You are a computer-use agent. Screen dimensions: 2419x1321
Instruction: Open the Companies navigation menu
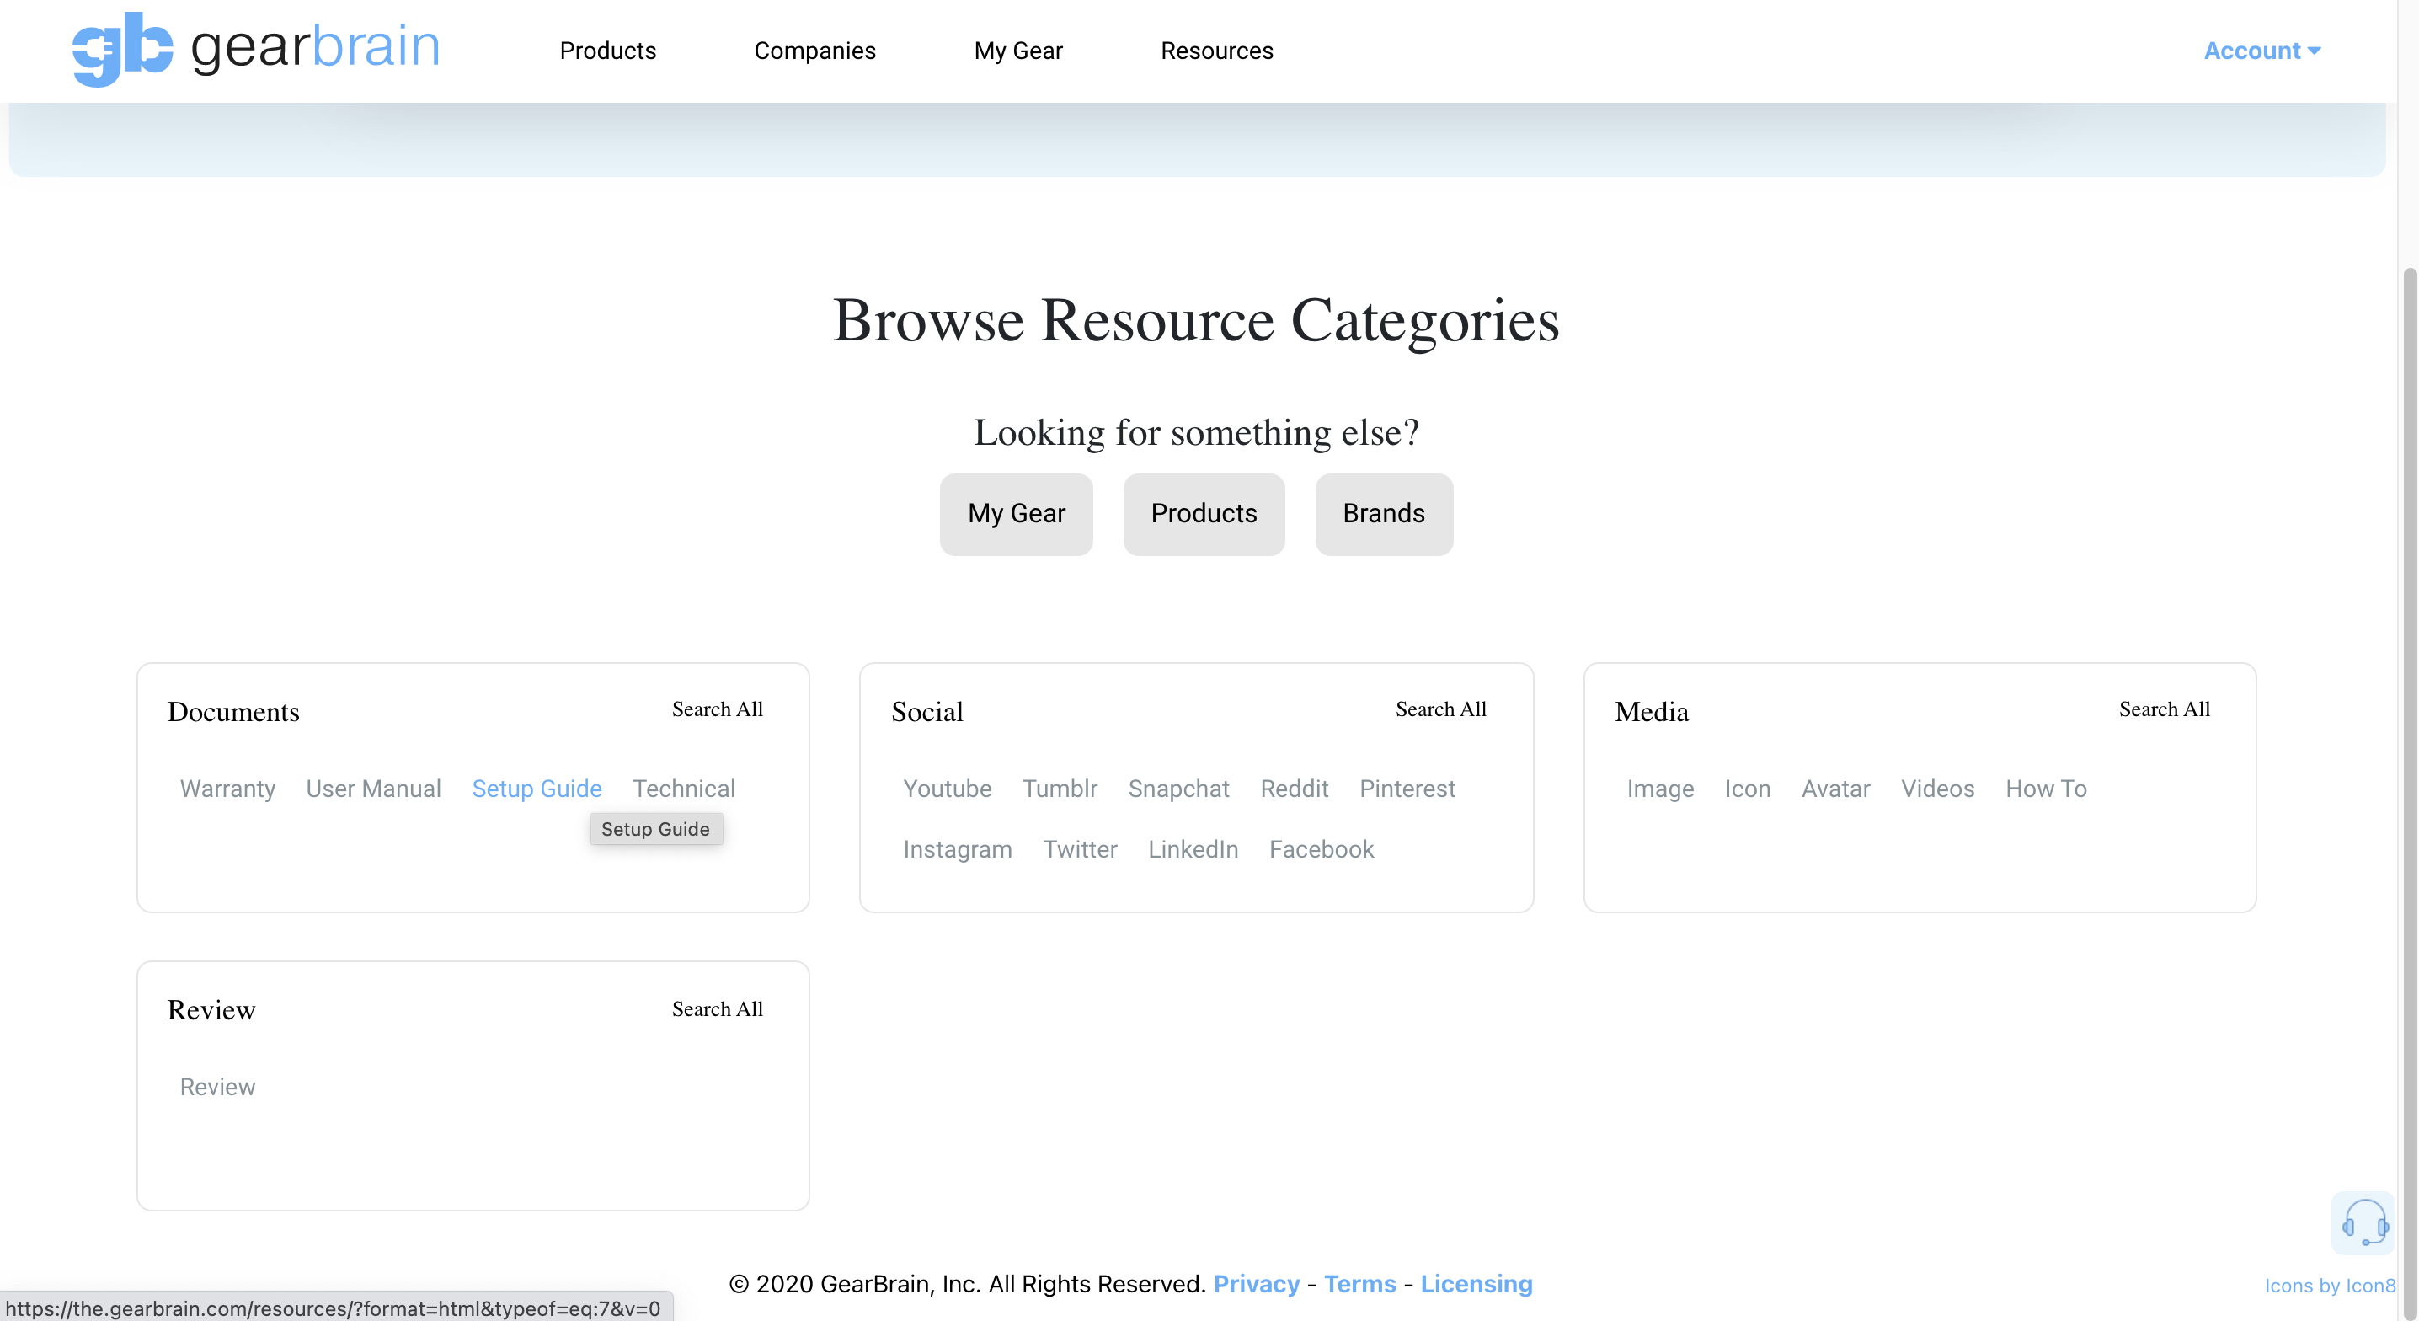(x=814, y=51)
